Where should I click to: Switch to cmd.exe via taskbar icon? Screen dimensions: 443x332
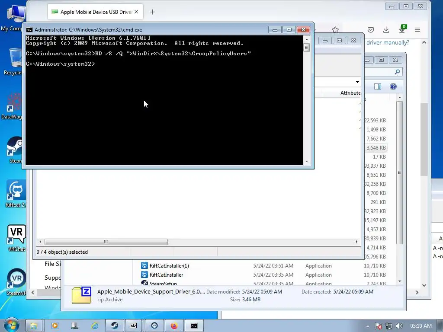[194, 326]
